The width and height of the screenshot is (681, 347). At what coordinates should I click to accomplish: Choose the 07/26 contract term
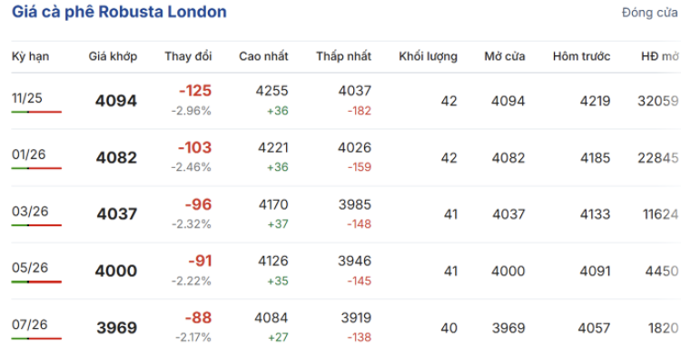click(x=30, y=325)
